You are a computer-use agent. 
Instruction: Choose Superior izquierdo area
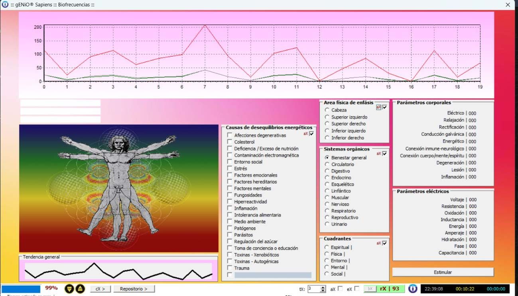point(327,117)
